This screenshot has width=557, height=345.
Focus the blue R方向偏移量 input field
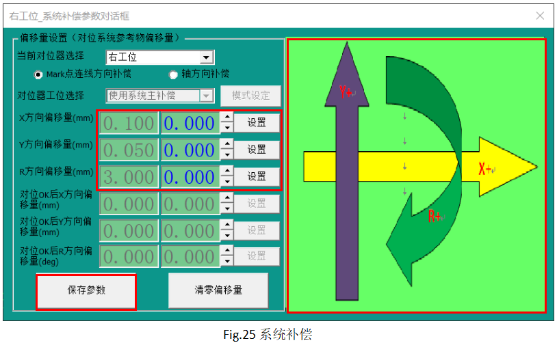point(190,177)
